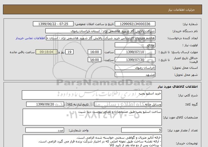Click the تاریخ و ساعت اعلان عمومی label
The width and height of the screenshot is (208, 147).
[94, 24]
